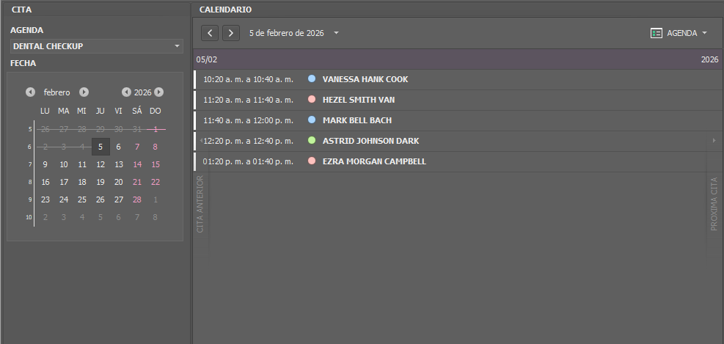Click previous month arrow beside febrero
The image size is (724, 344).
coord(30,92)
